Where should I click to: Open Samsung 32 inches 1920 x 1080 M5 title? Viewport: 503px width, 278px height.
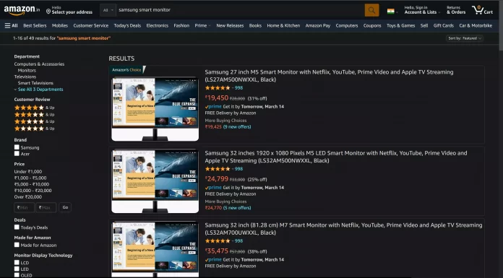pos(336,157)
